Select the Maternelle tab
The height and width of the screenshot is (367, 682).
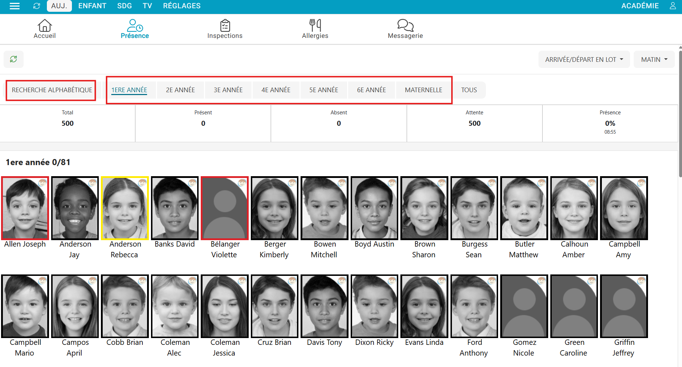423,90
